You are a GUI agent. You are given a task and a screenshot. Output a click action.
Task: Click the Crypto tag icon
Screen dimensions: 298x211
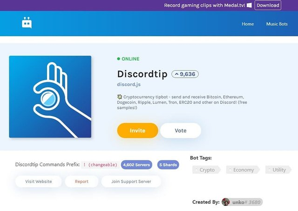coord(196,170)
